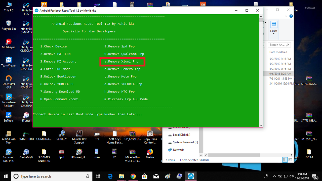Click console scrollbar down arrow
The image size is (322, 181).
(x=261, y=125)
